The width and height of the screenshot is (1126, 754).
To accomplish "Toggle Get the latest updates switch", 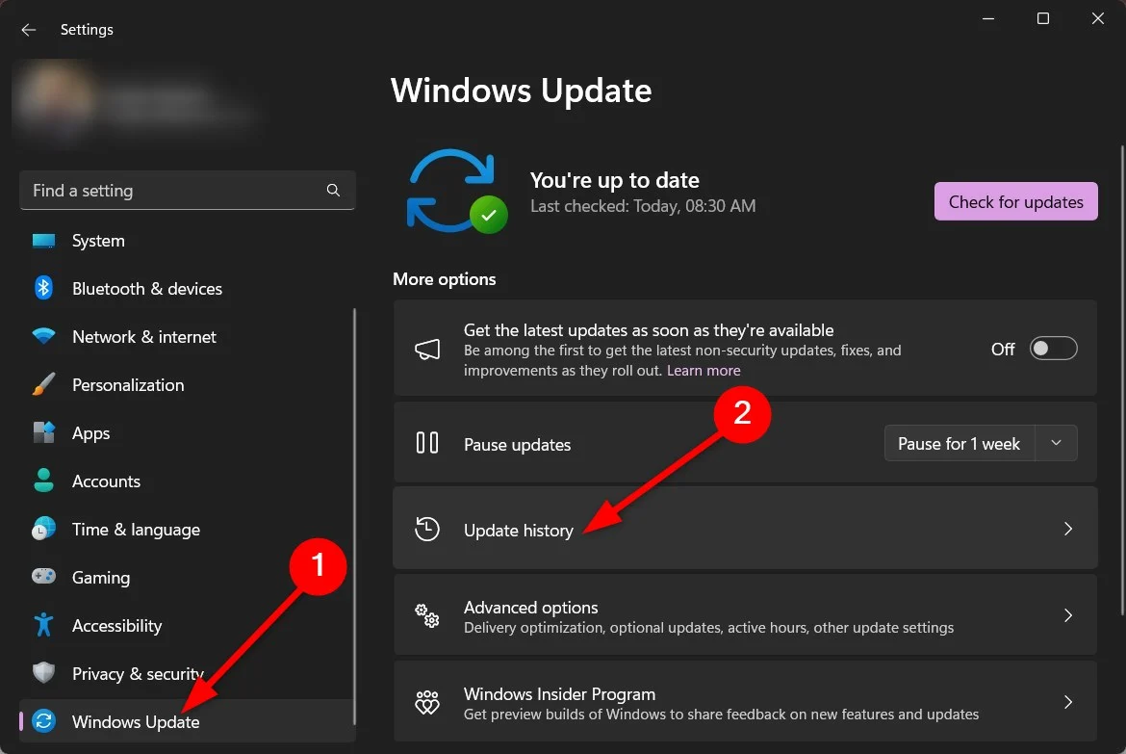I will click(x=1054, y=349).
